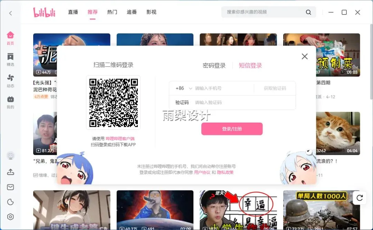Viewport: 373px width, 230px height.
Task: Click the back arrow icon
Action: tap(10, 13)
